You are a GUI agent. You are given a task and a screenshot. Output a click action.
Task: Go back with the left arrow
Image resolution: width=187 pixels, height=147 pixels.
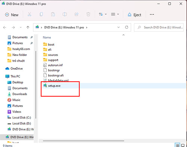point(4,28)
